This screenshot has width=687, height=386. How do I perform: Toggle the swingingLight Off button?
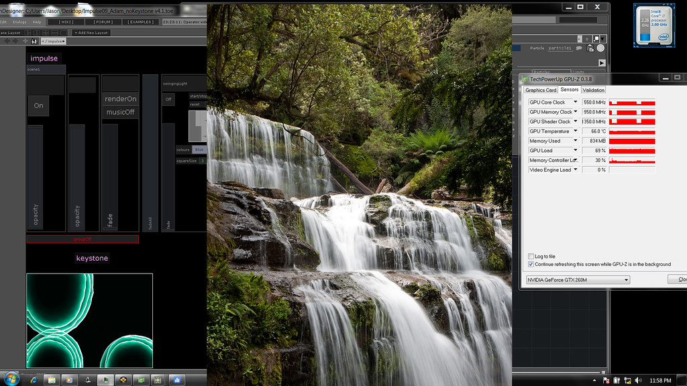click(168, 100)
